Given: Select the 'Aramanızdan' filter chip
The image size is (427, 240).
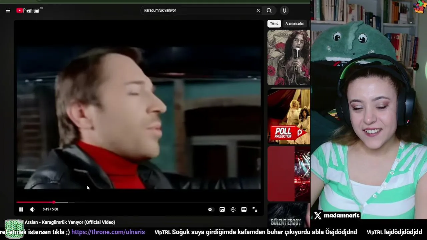Looking at the screenshot, I should click(x=295, y=24).
